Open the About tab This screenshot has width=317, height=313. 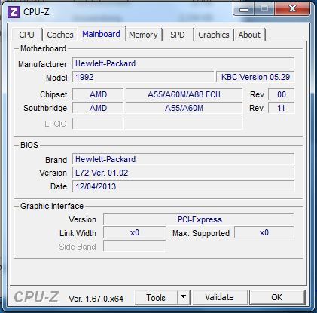click(249, 35)
